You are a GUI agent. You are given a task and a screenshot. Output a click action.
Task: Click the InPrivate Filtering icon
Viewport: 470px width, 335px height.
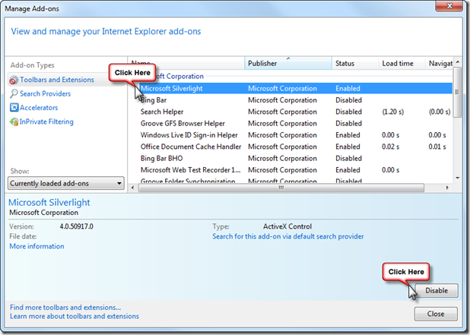point(14,122)
